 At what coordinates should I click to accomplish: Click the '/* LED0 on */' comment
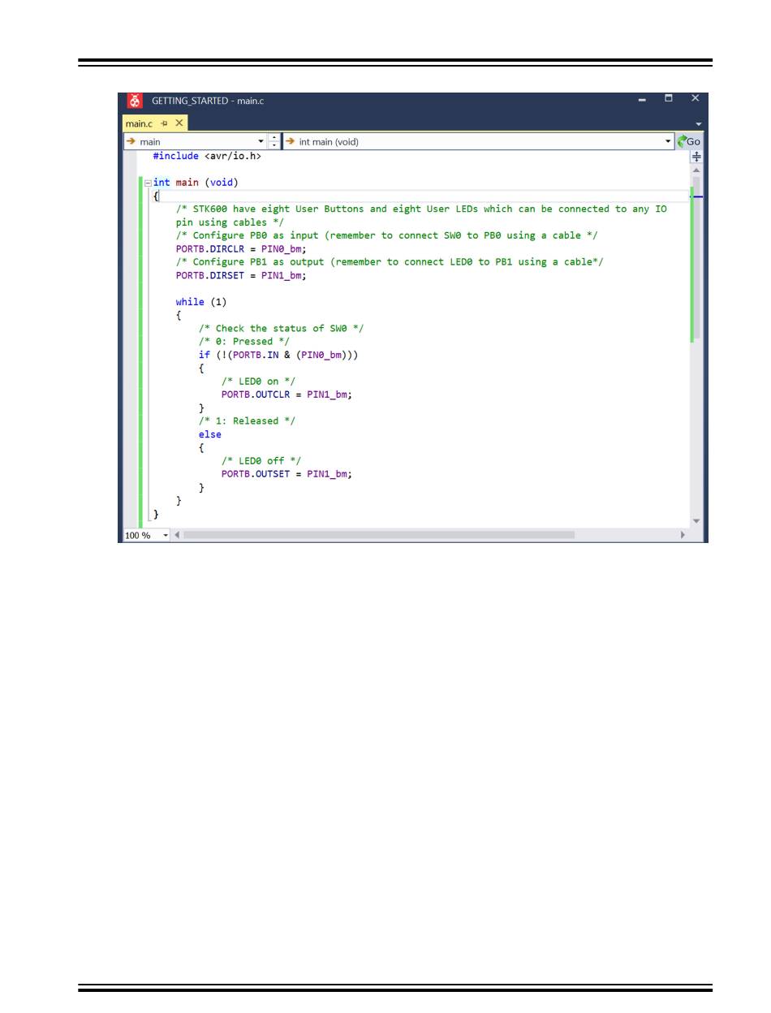coord(258,381)
